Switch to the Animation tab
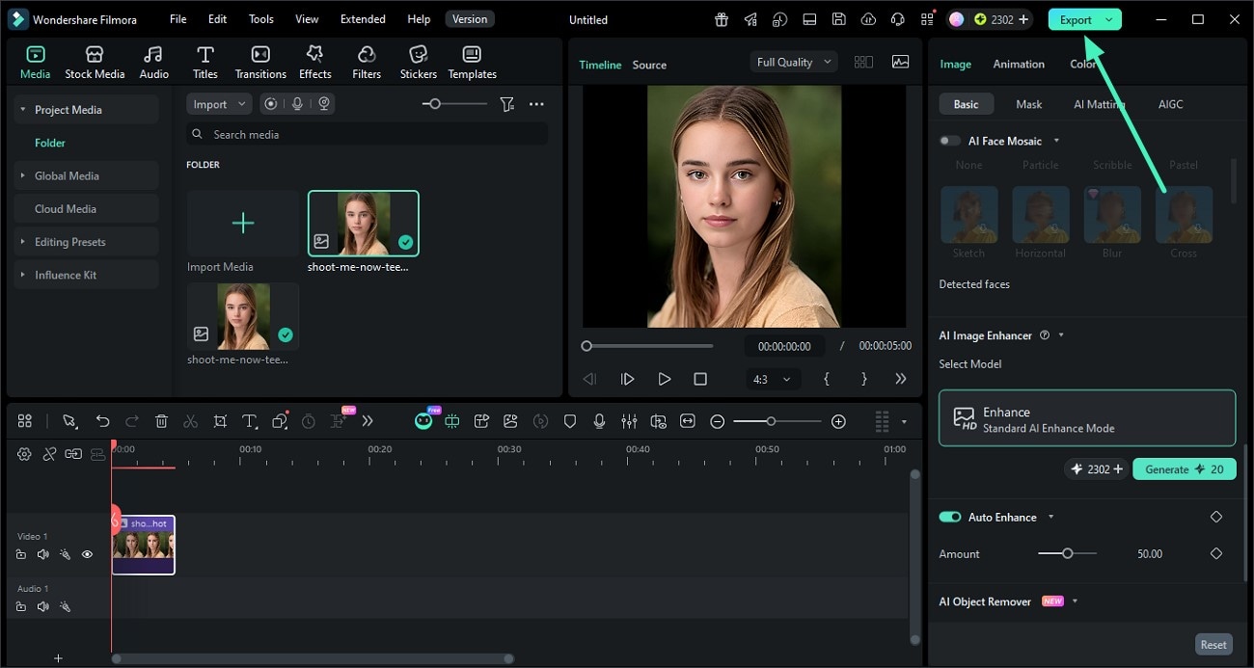This screenshot has height=668, width=1254. 1019,64
